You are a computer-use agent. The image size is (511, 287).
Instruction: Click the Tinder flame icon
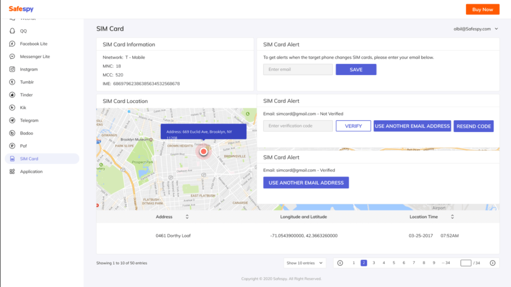point(12,95)
